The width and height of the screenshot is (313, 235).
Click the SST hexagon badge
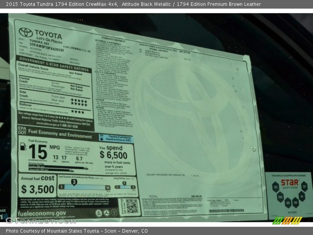(x=304, y=186)
